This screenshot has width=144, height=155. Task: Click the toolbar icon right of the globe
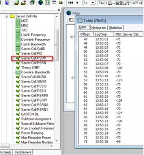(47, 2)
